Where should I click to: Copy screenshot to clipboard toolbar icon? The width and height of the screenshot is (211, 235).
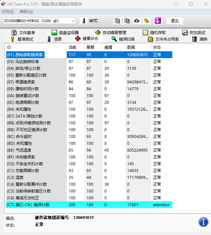[x=127, y=21]
